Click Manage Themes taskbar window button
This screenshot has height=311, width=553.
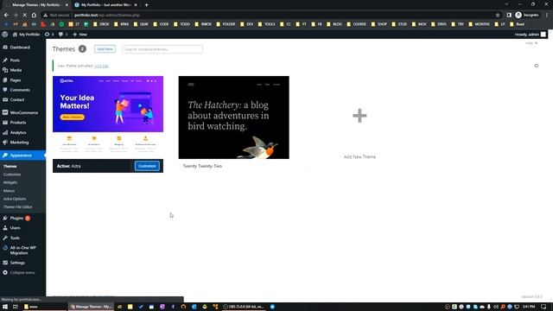click(91, 307)
